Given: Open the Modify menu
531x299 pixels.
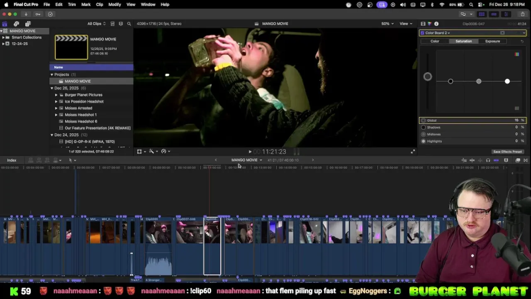Looking at the screenshot, I should coord(114,5).
